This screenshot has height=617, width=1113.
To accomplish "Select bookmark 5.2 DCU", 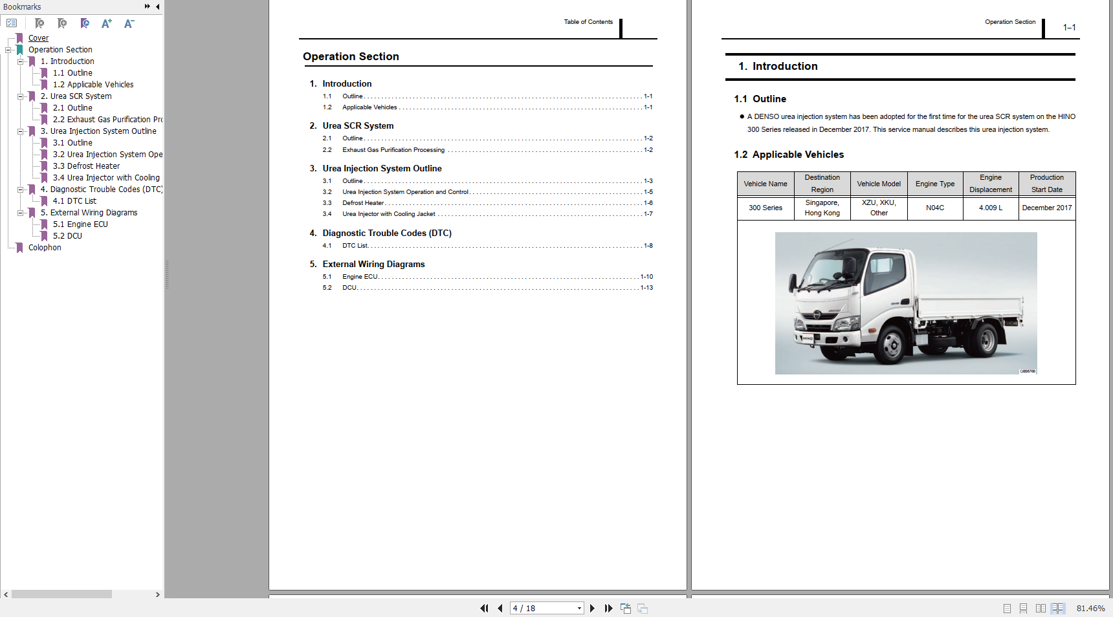I will 67,236.
